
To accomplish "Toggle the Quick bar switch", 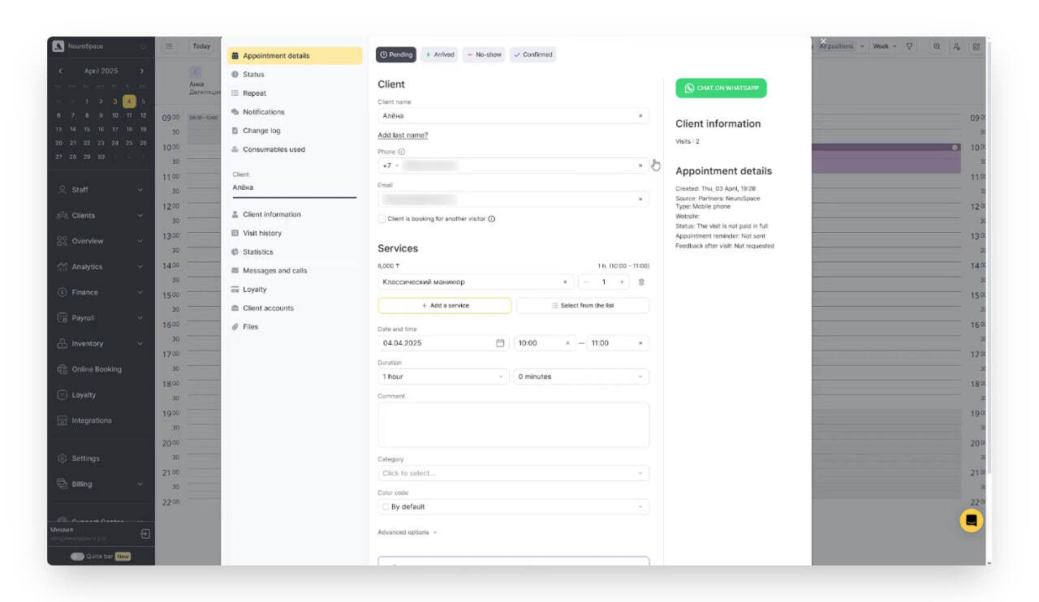I will (x=77, y=557).
